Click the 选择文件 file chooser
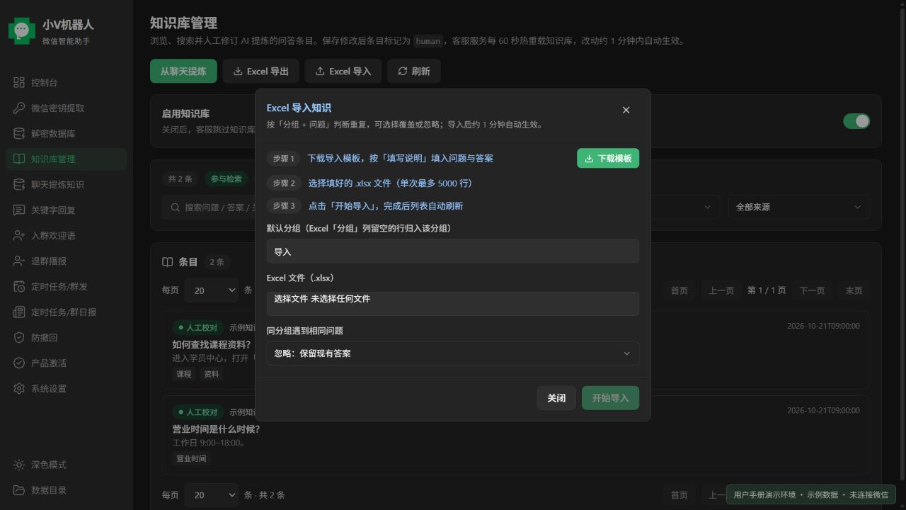 (453, 304)
